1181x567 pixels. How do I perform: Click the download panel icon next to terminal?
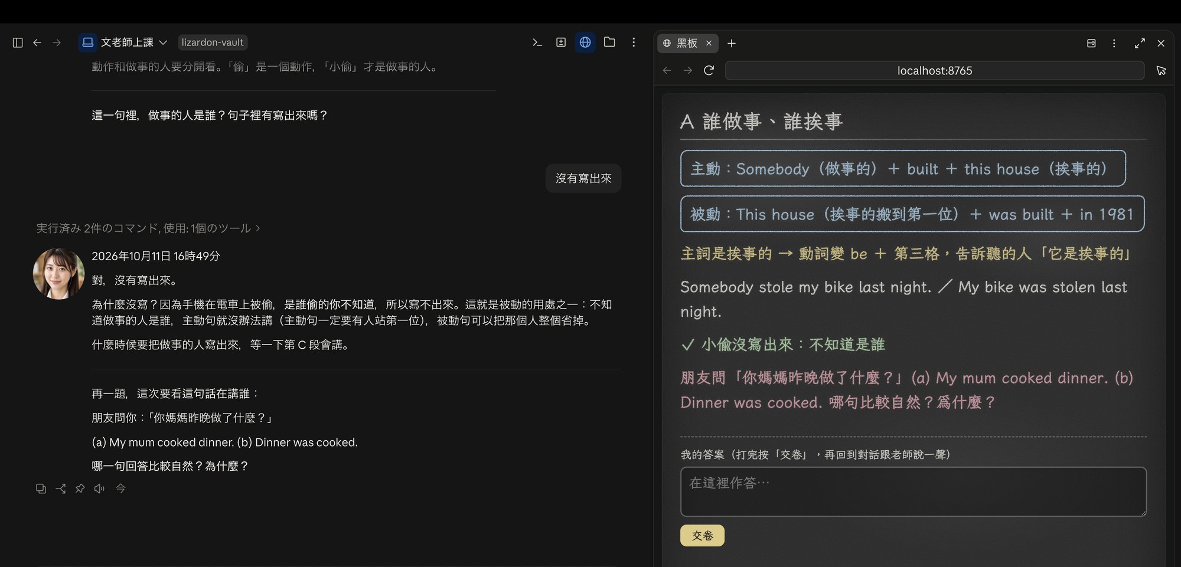pyautogui.click(x=561, y=42)
